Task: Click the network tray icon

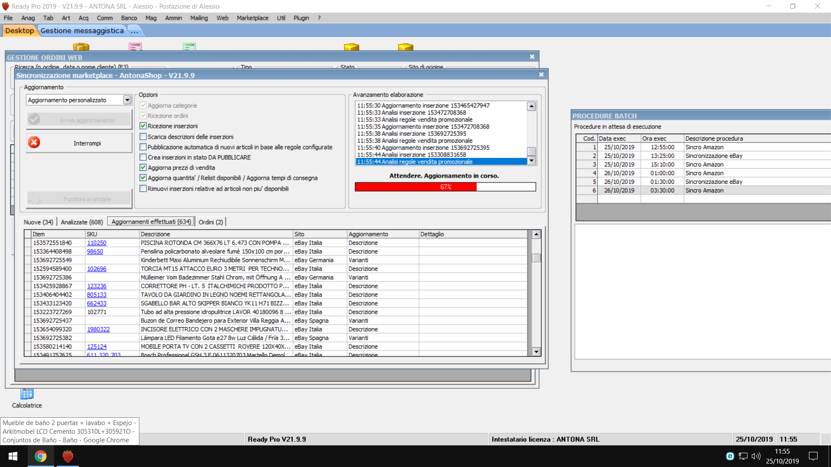Action: (x=743, y=456)
